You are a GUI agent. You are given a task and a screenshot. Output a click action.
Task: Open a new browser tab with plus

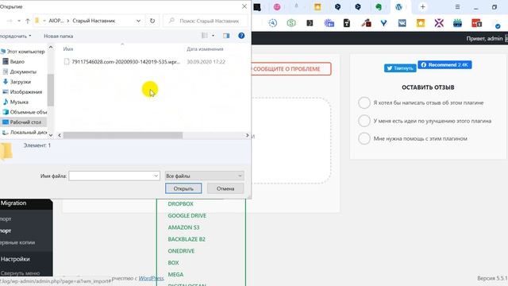(x=422, y=7)
